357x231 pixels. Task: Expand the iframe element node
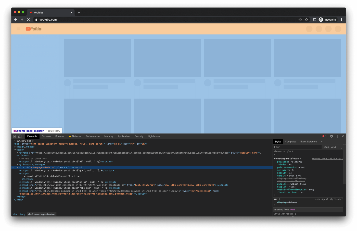(x=17, y=153)
